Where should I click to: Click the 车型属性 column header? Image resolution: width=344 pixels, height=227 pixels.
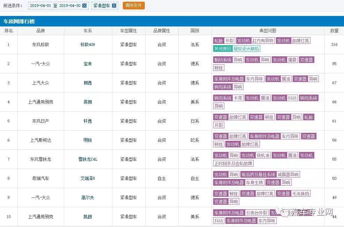(128, 31)
